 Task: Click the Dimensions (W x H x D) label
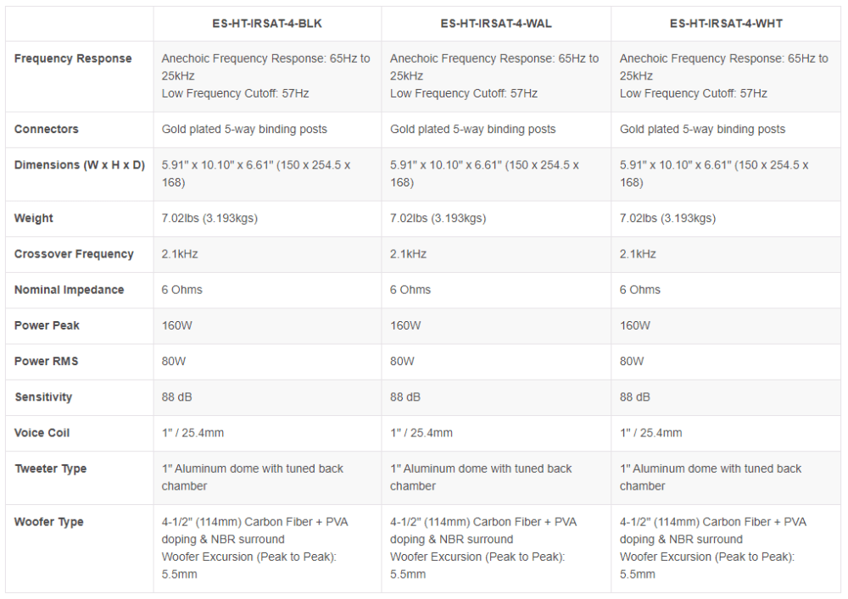click(x=80, y=165)
